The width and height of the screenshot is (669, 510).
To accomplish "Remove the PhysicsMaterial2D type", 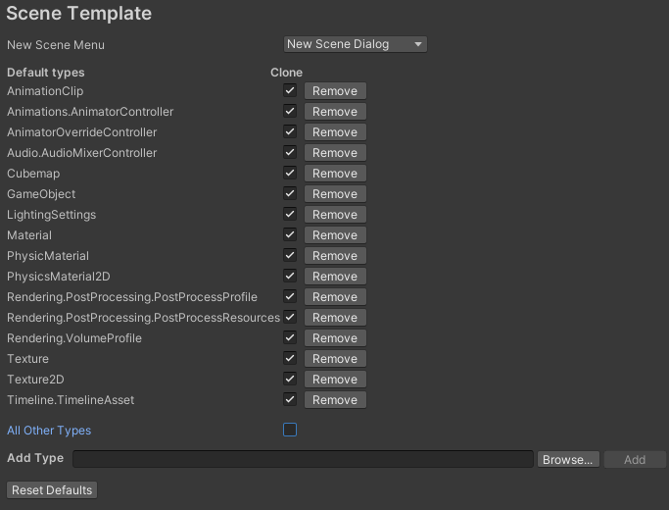I will (335, 277).
